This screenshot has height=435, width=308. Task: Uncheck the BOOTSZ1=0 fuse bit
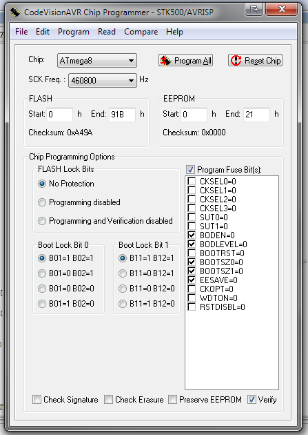click(192, 271)
